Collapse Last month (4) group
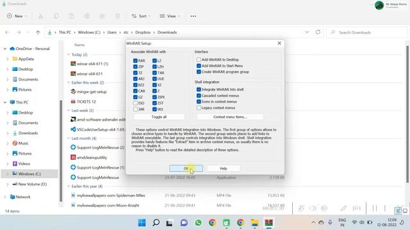This screenshot has height=230, width=410. tap(69, 138)
